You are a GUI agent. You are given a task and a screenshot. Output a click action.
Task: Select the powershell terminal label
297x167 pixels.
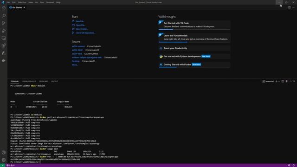click(x=268, y=82)
